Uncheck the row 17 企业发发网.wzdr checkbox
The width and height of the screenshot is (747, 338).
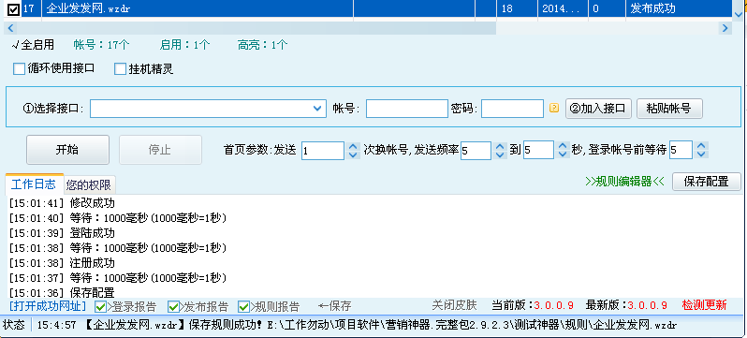[14, 8]
